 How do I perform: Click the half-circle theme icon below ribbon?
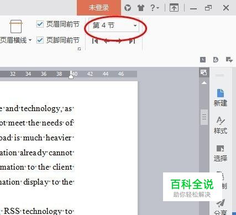(x=216, y=60)
